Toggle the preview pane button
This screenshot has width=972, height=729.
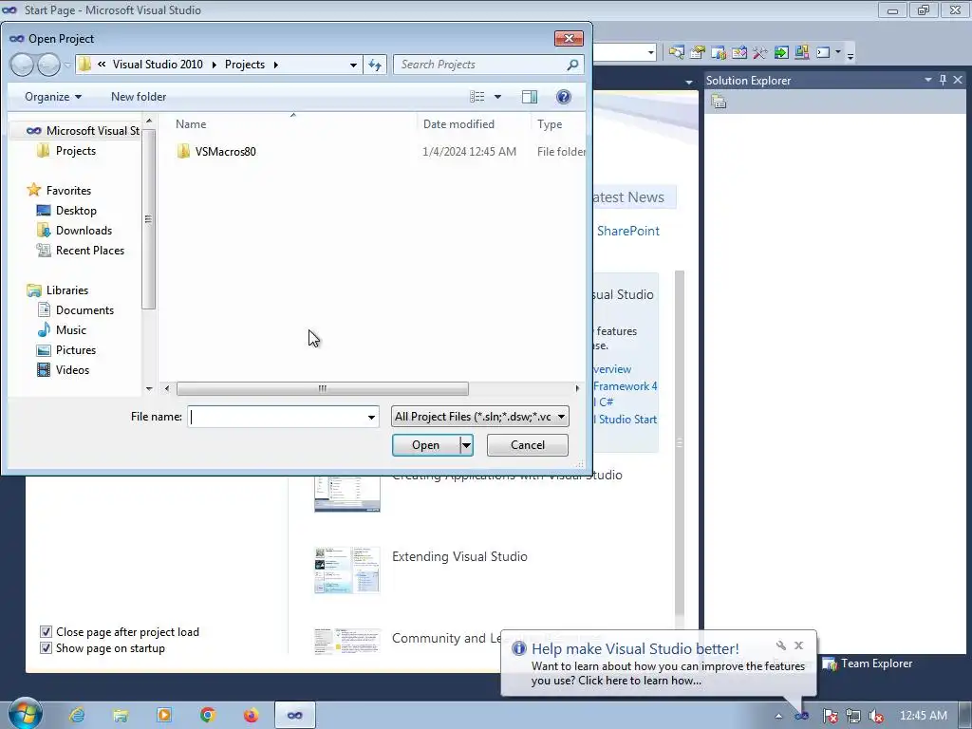click(530, 97)
